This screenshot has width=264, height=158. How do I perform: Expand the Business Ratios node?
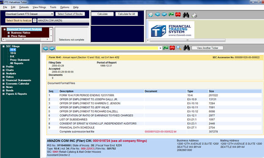(x=8, y=33)
